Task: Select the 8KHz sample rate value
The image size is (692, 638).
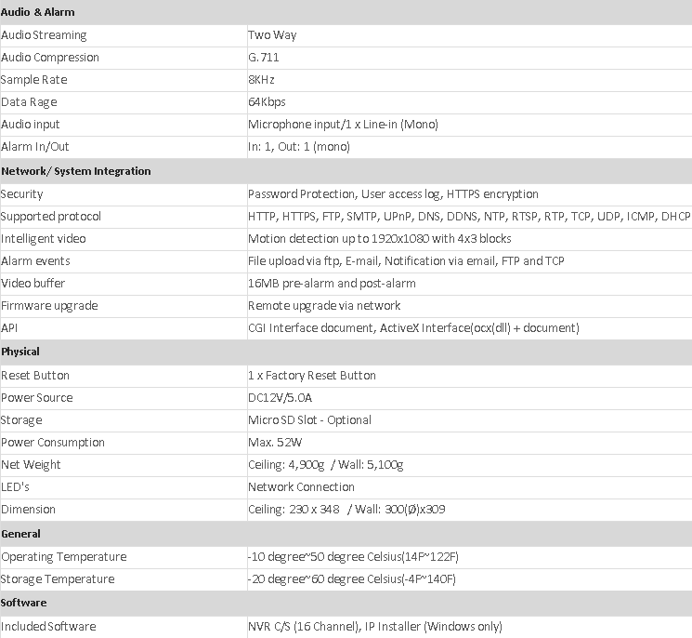Action: coord(262,80)
